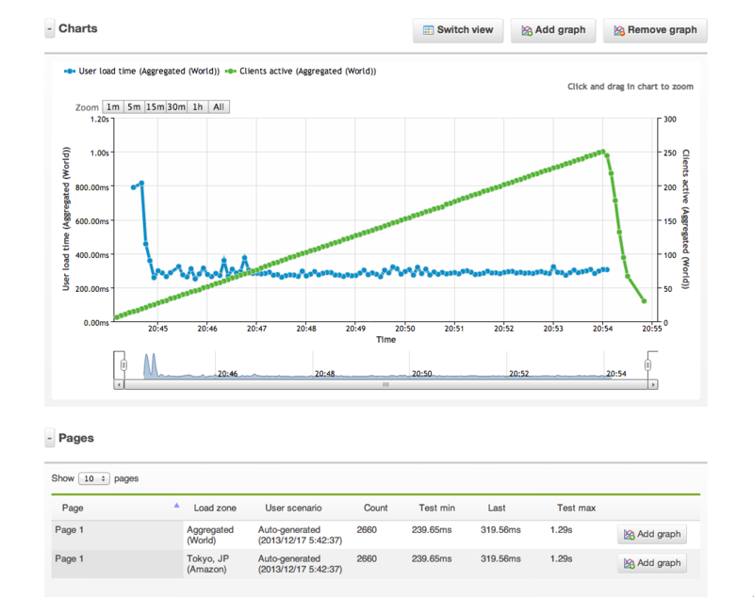The height and width of the screenshot is (597, 754).
Task: Click the Switch view table icon
Action: coord(428,30)
